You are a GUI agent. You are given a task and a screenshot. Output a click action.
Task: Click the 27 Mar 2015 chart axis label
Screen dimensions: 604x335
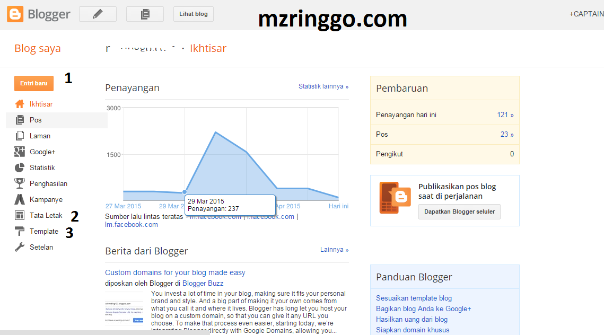coord(123,206)
